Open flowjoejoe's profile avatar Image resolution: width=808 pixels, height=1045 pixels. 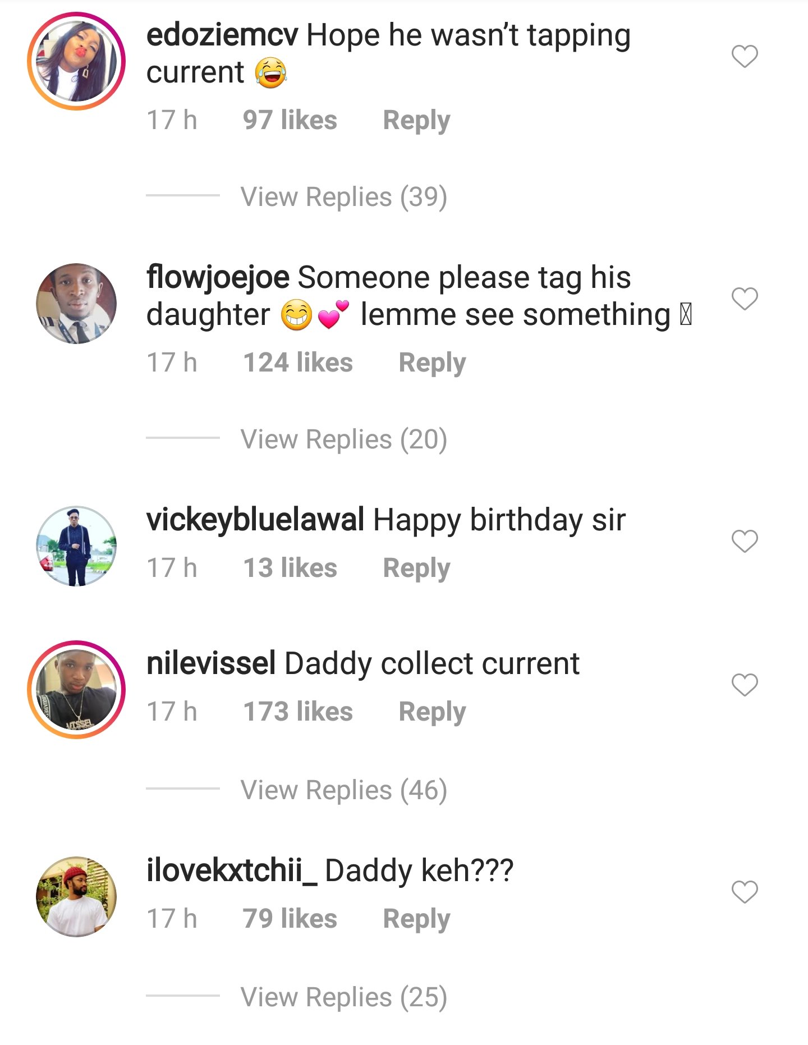[x=76, y=304]
